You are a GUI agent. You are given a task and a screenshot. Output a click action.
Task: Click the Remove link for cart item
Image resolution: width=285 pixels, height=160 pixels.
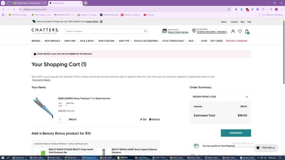click(156, 120)
